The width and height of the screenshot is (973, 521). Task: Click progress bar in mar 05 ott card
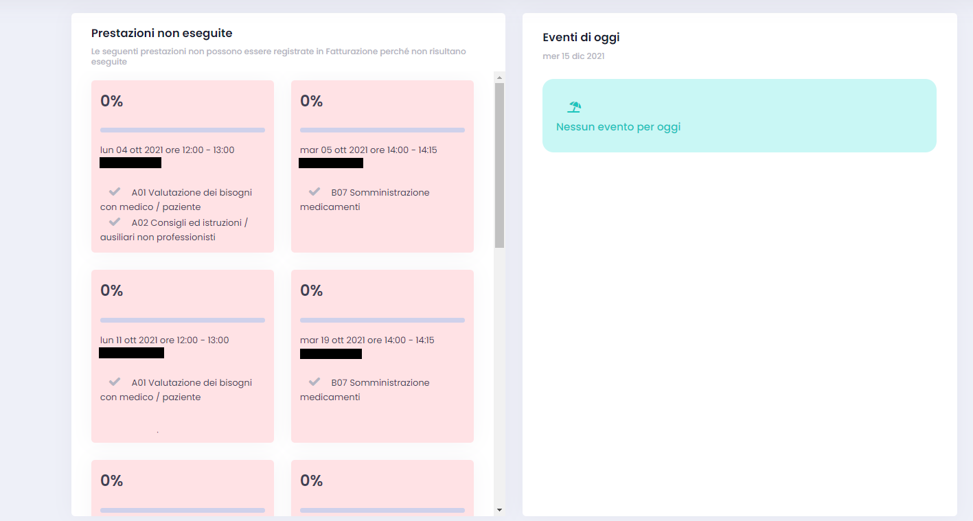tap(382, 130)
